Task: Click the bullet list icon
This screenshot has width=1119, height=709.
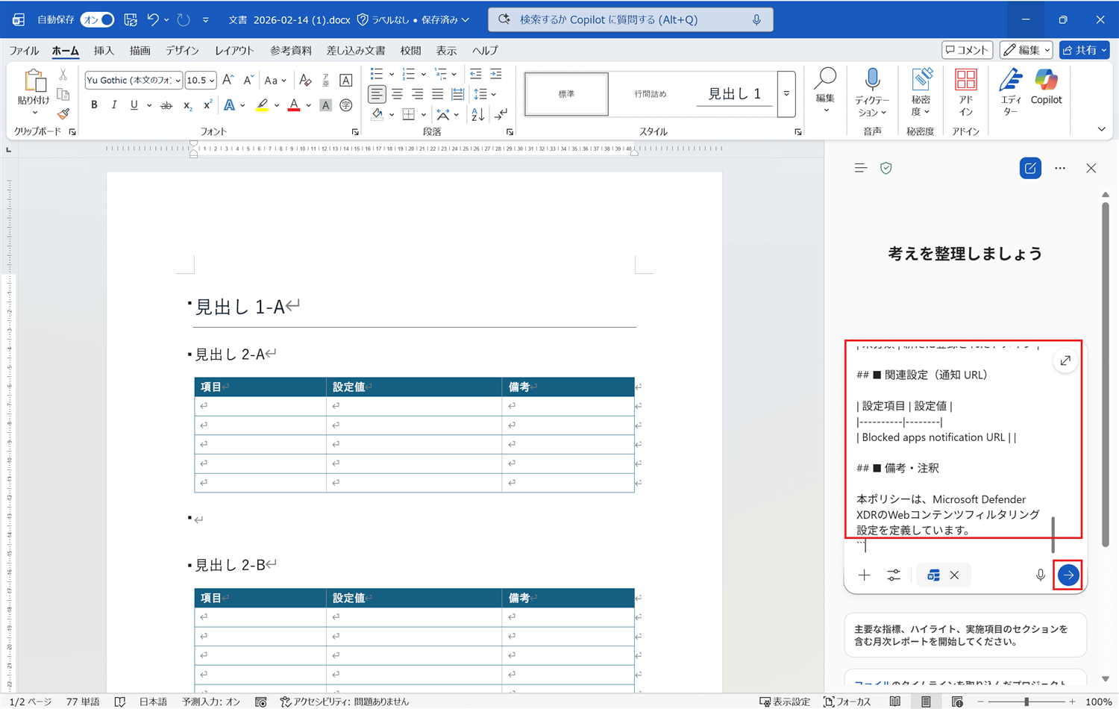Action: click(x=377, y=74)
